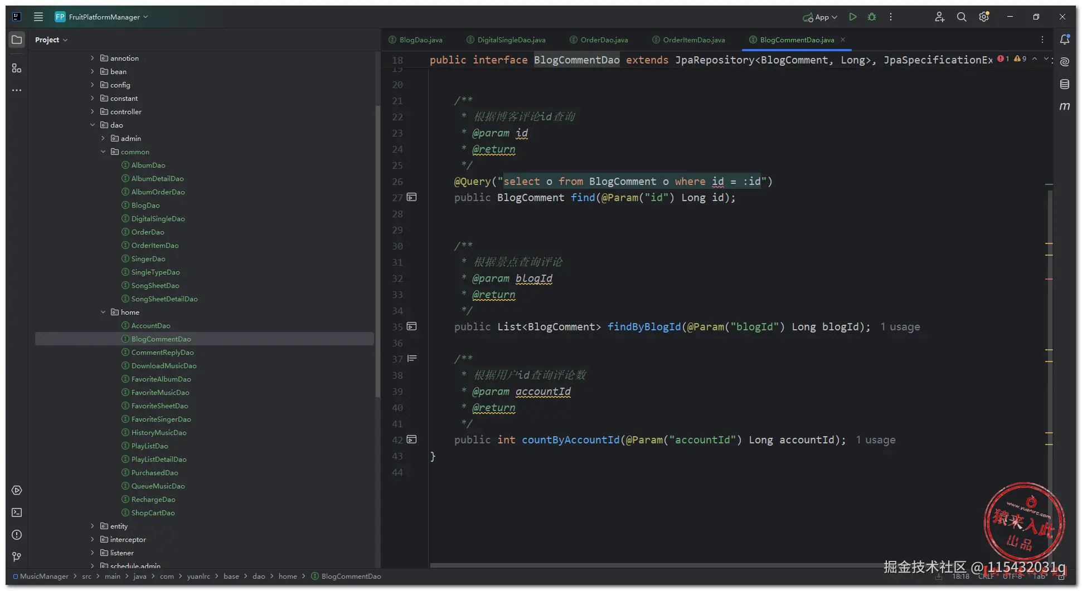The height and width of the screenshot is (591, 1082).
Task: Switch to DigitalSingleDao.java tab
Action: coord(506,40)
